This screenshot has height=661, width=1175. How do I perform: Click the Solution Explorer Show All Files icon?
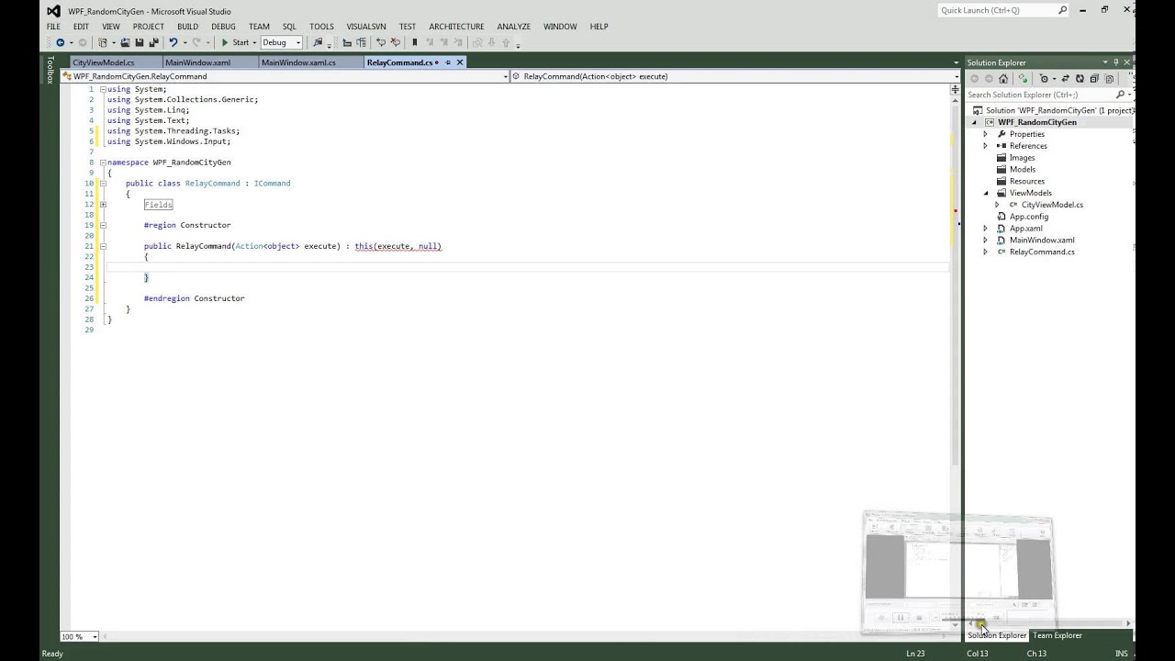[x=1109, y=79]
